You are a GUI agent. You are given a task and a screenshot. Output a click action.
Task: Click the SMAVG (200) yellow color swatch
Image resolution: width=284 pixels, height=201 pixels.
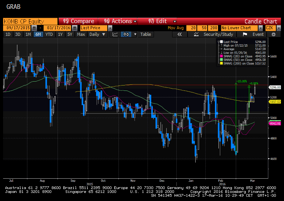[x=221, y=64]
